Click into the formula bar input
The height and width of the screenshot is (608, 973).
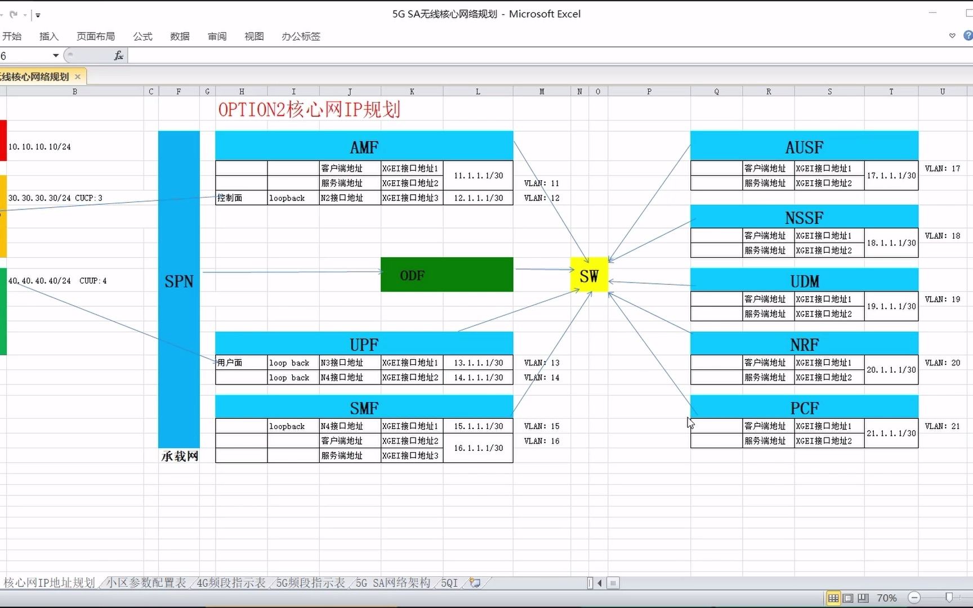pos(550,56)
